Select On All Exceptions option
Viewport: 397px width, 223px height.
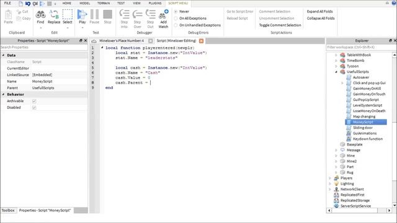(176, 19)
